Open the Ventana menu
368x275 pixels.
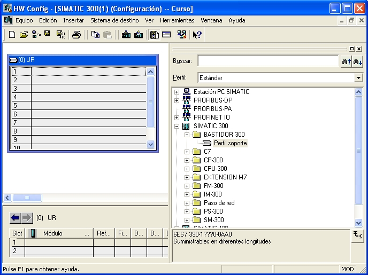(x=211, y=20)
